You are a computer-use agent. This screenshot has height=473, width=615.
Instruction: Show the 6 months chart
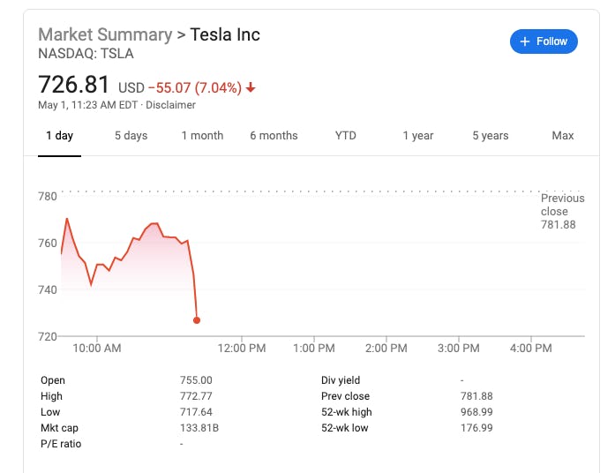tap(274, 136)
